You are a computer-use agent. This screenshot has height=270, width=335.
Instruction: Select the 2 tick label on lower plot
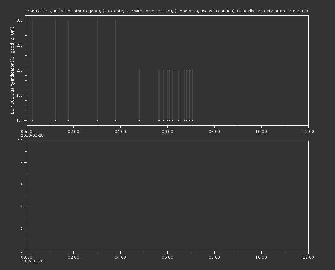[x=22, y=229]
